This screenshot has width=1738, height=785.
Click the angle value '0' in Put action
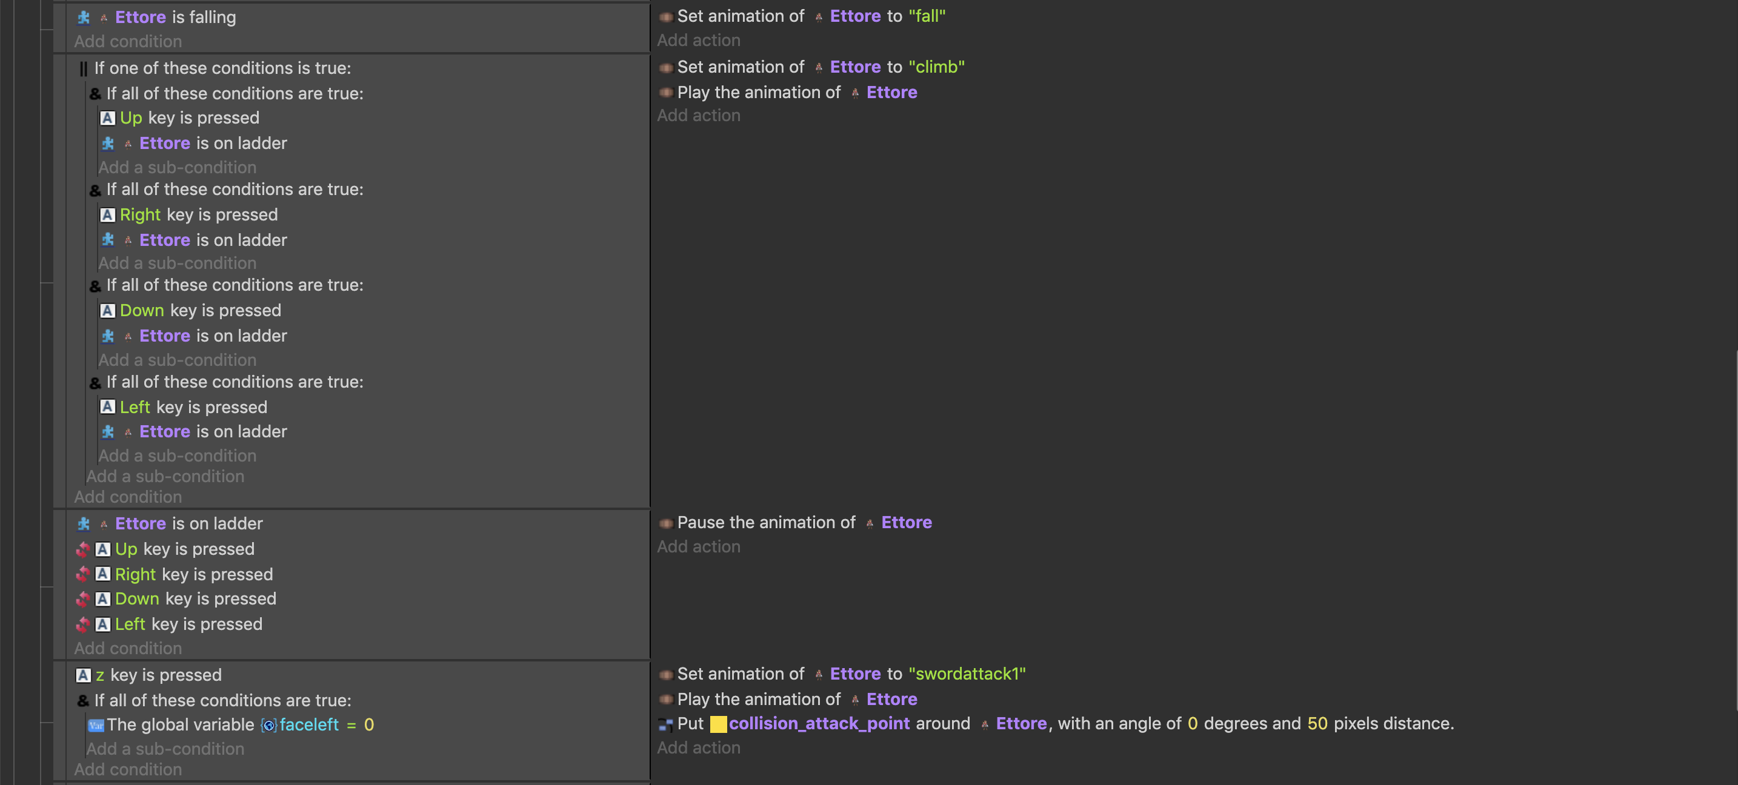coord(1192,724)
